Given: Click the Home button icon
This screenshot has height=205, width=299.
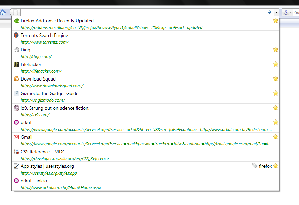Looking at the screenshot, I should pyautogui.click(x=3, y=13).
